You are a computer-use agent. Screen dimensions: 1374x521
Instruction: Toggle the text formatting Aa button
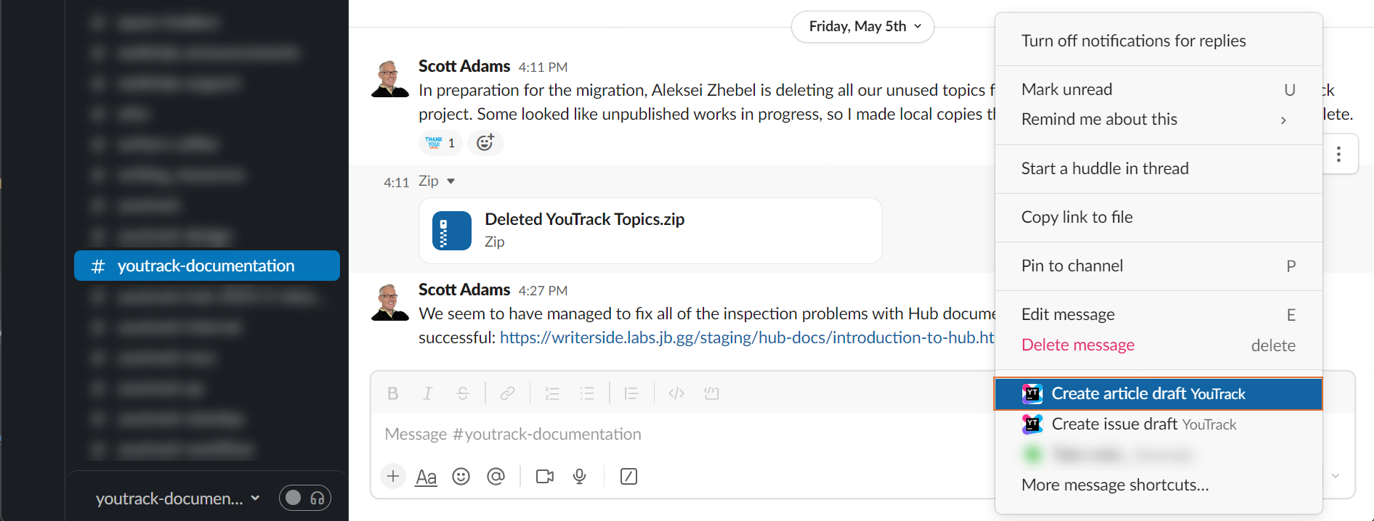[427, 477]
